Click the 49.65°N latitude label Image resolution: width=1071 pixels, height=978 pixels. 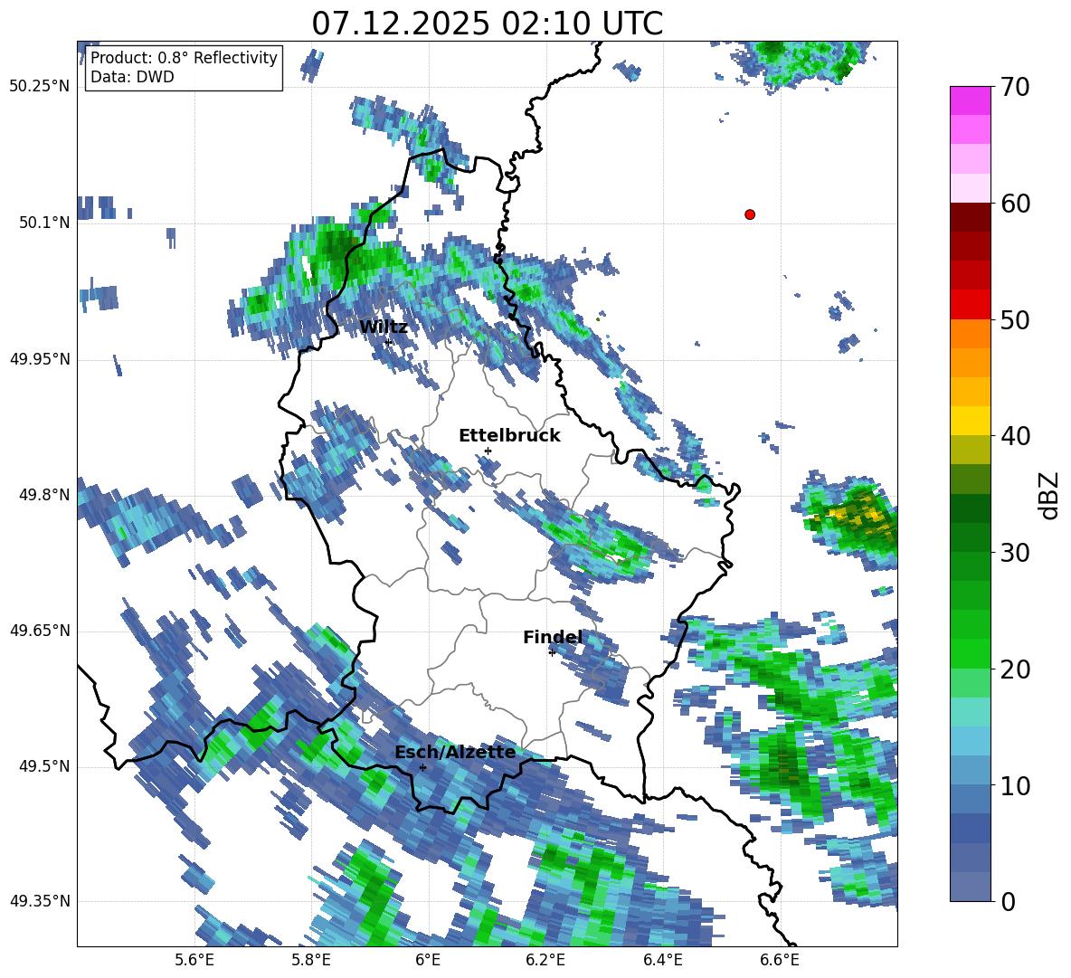pos(40,631)
